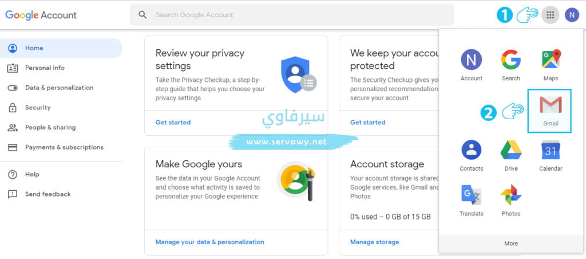Open Google Translate app icon
The width and height of the screenshot is (586, 259).
pyautogui.click(x=471, y=200)
